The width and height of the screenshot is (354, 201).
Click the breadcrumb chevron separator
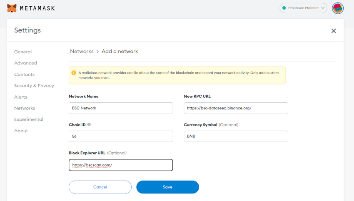[x=97, y=52]
